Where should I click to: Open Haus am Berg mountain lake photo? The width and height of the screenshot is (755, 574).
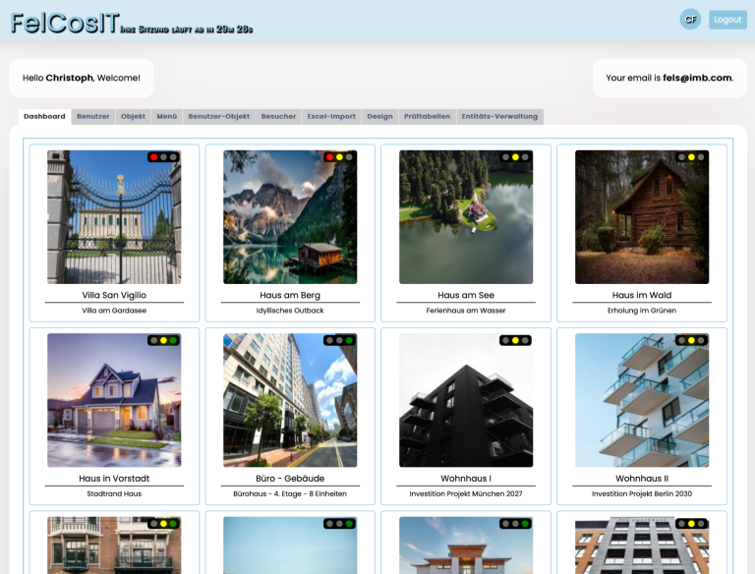pos(290,217)
